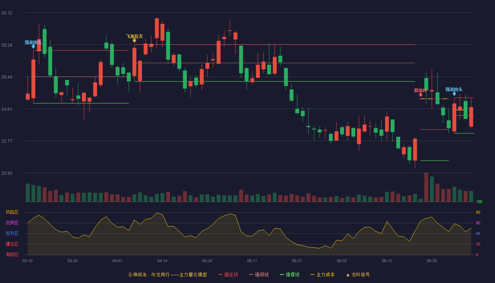Click the 0 indicator axis value

477,255
